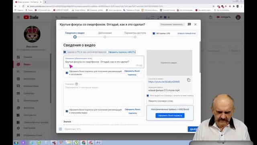Viewport: 257px width, 145px height.
Task: Click Оформить подписку vidIQ Pro link
Action: (122, 52)
